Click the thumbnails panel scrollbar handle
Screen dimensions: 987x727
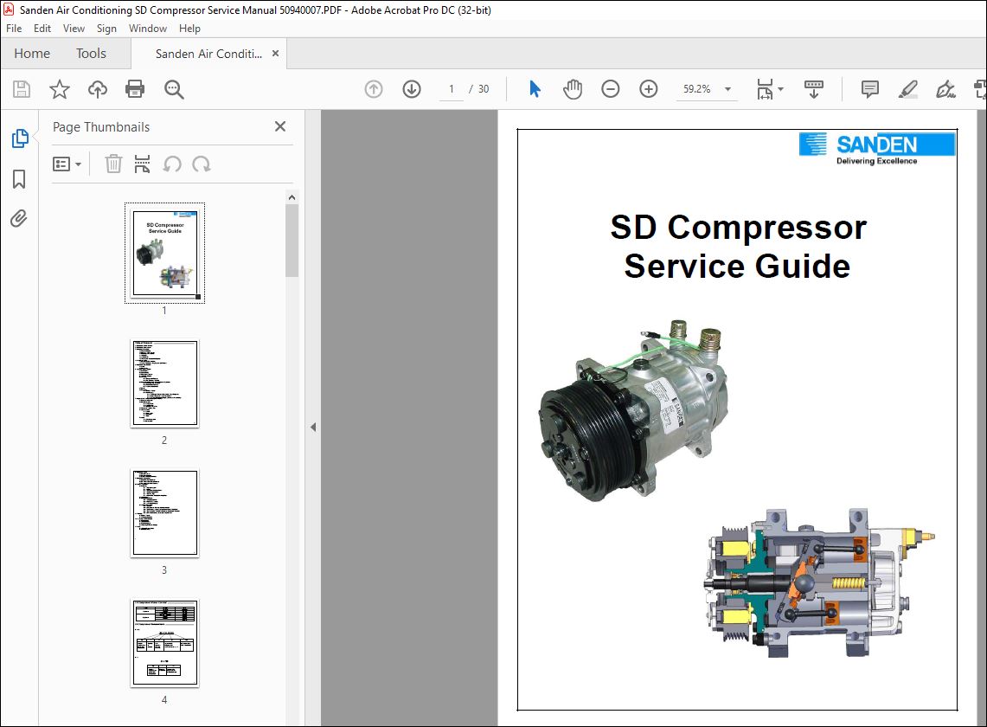click(292, 241)
